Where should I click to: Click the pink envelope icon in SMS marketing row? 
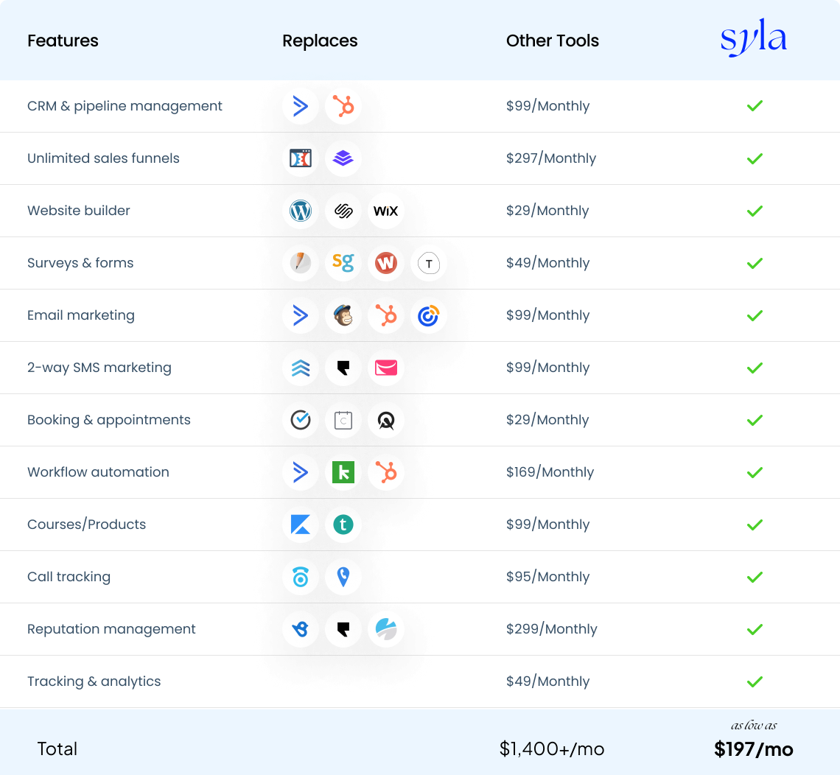(x=385, y=368)
